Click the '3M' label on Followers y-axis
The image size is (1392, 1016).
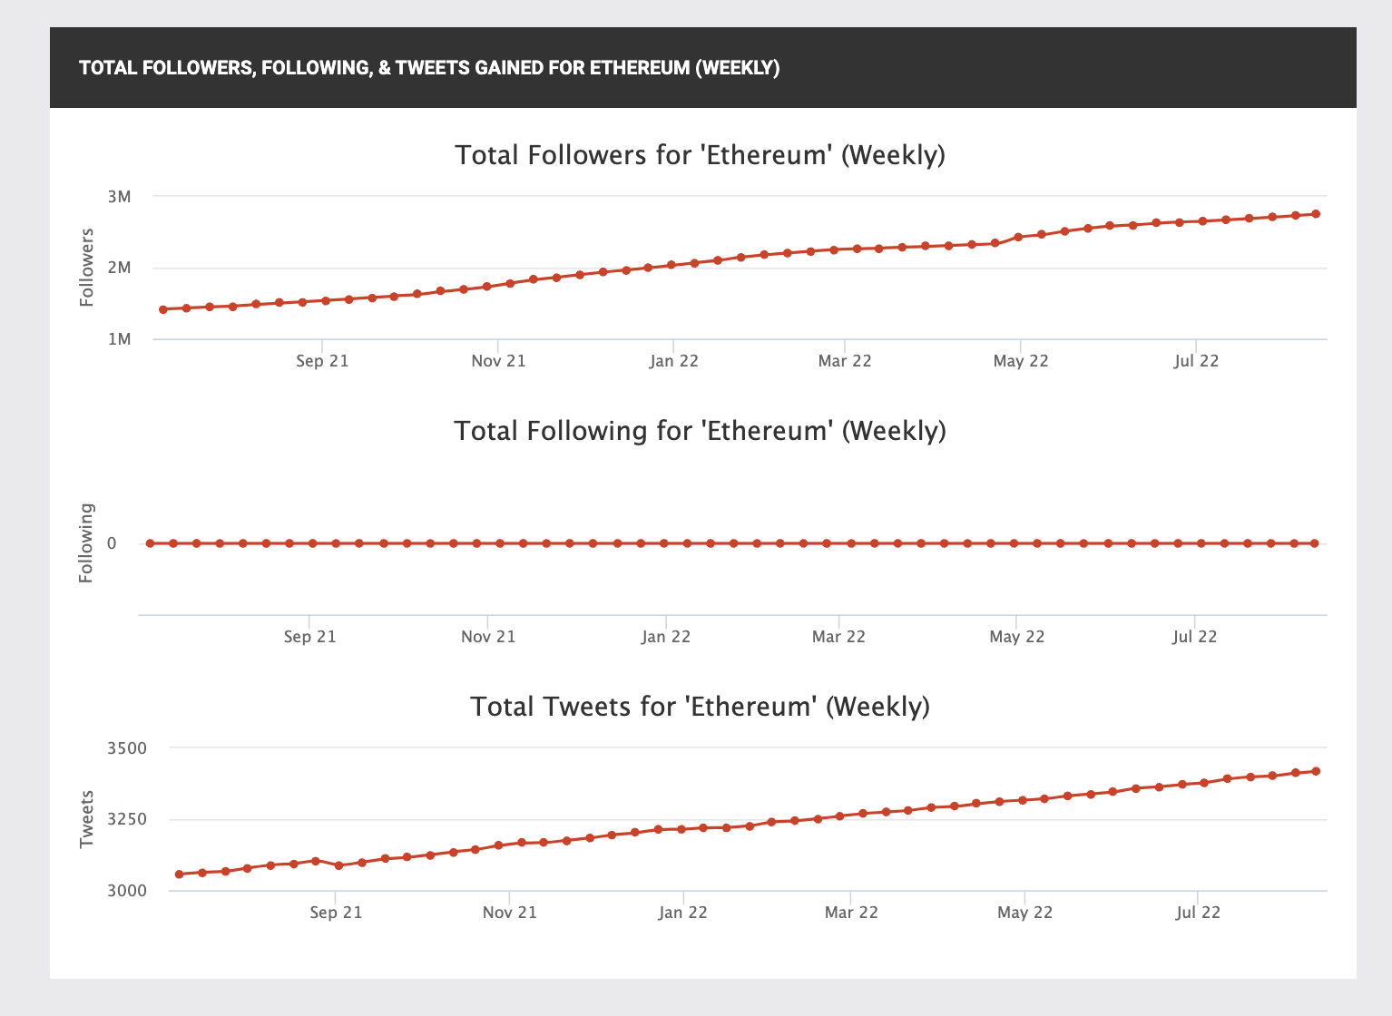pos(119,197)
